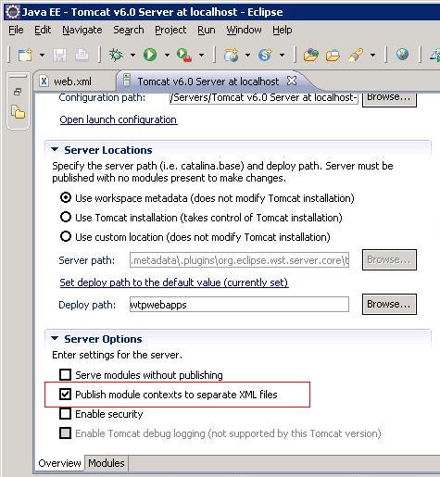Collapse the Server Options section

[x=55, y=339]
